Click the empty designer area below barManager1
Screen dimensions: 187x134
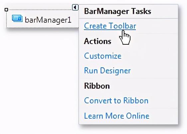point(39,78)
